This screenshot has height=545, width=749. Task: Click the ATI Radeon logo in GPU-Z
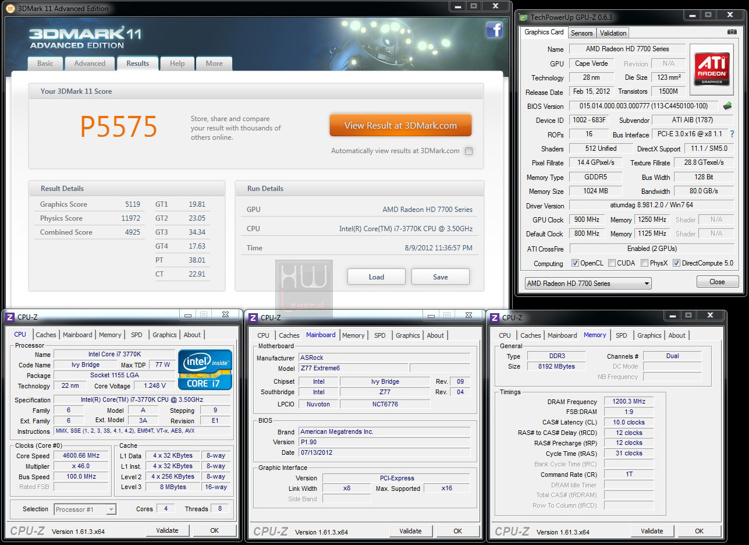coord(711,69)
